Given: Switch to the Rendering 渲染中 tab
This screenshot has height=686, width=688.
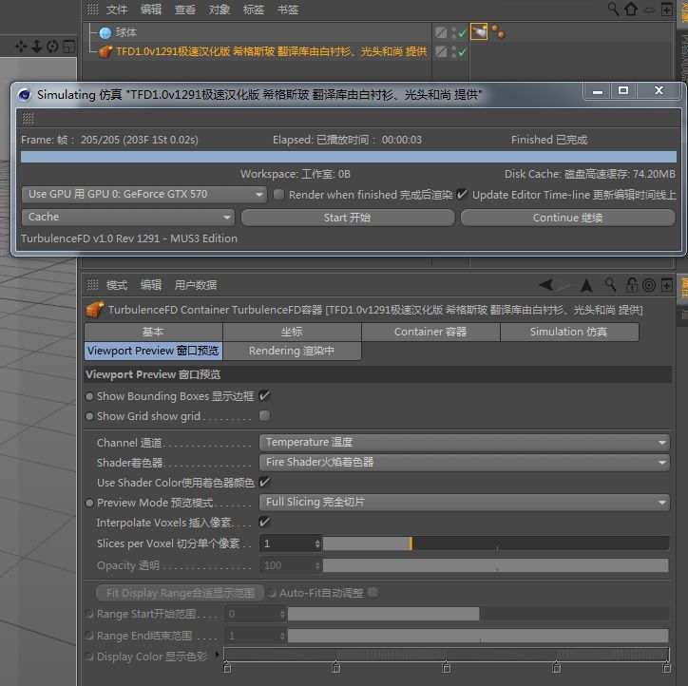Looking at the screenshot, I should [x=292, y=351].
